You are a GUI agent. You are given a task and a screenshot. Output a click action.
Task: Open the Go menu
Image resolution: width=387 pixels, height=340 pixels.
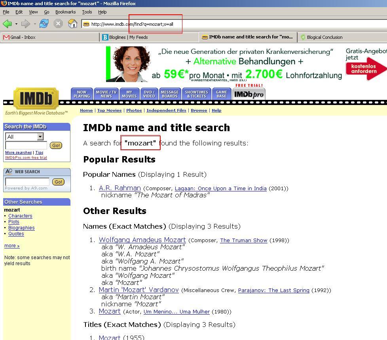coord(47,12)
